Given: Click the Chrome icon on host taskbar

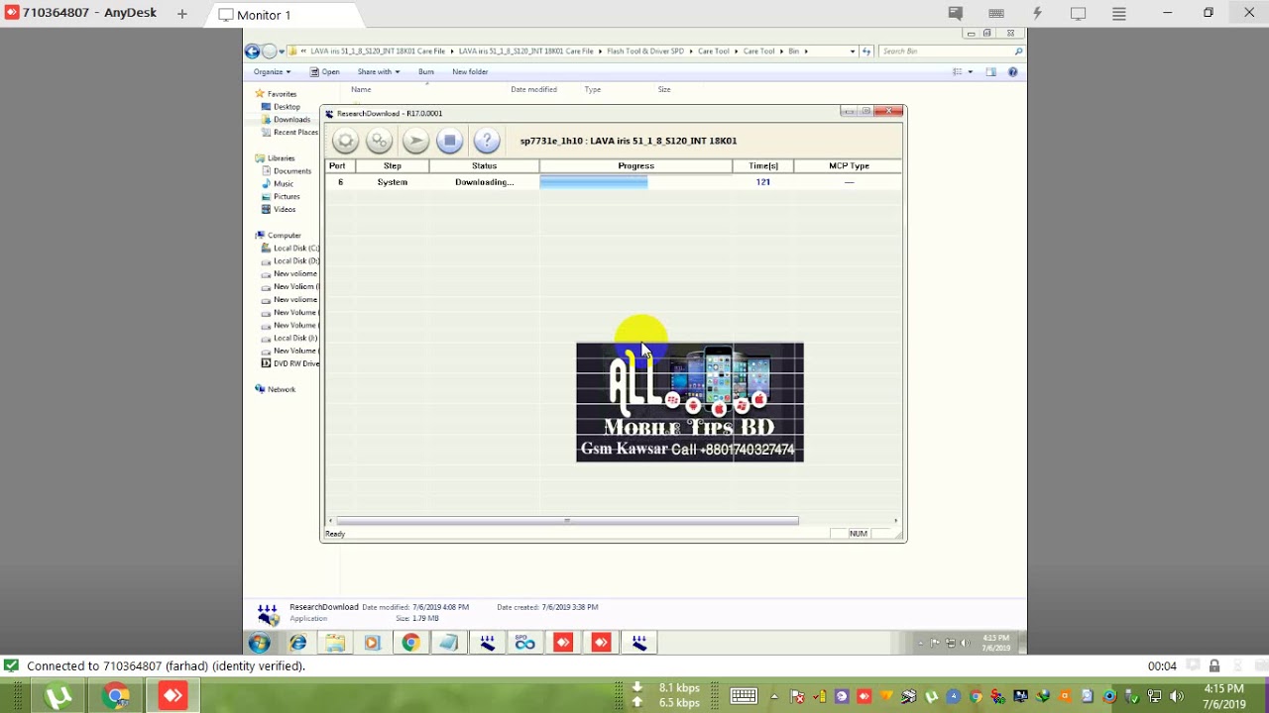Looking at the screenshot, I should [x=116, y=696].
